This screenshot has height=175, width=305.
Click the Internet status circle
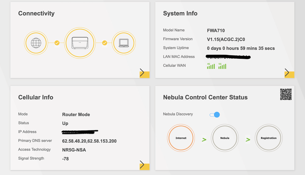tap(181, 138)
